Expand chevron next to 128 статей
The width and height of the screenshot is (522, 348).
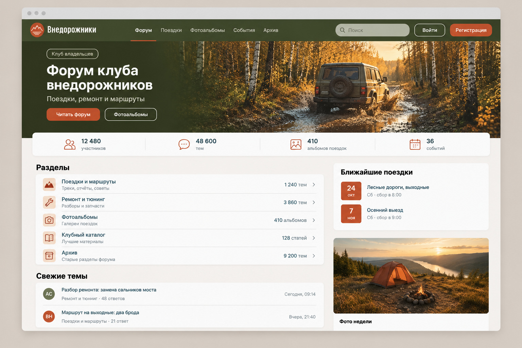coord(314,238)
